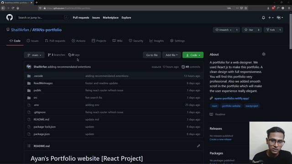Open the Wiki tab
The width and height of the screenshot is (292, 164).
coord(117,41)
